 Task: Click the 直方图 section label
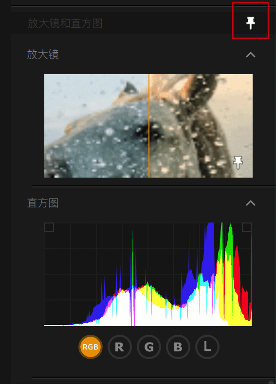43,203
